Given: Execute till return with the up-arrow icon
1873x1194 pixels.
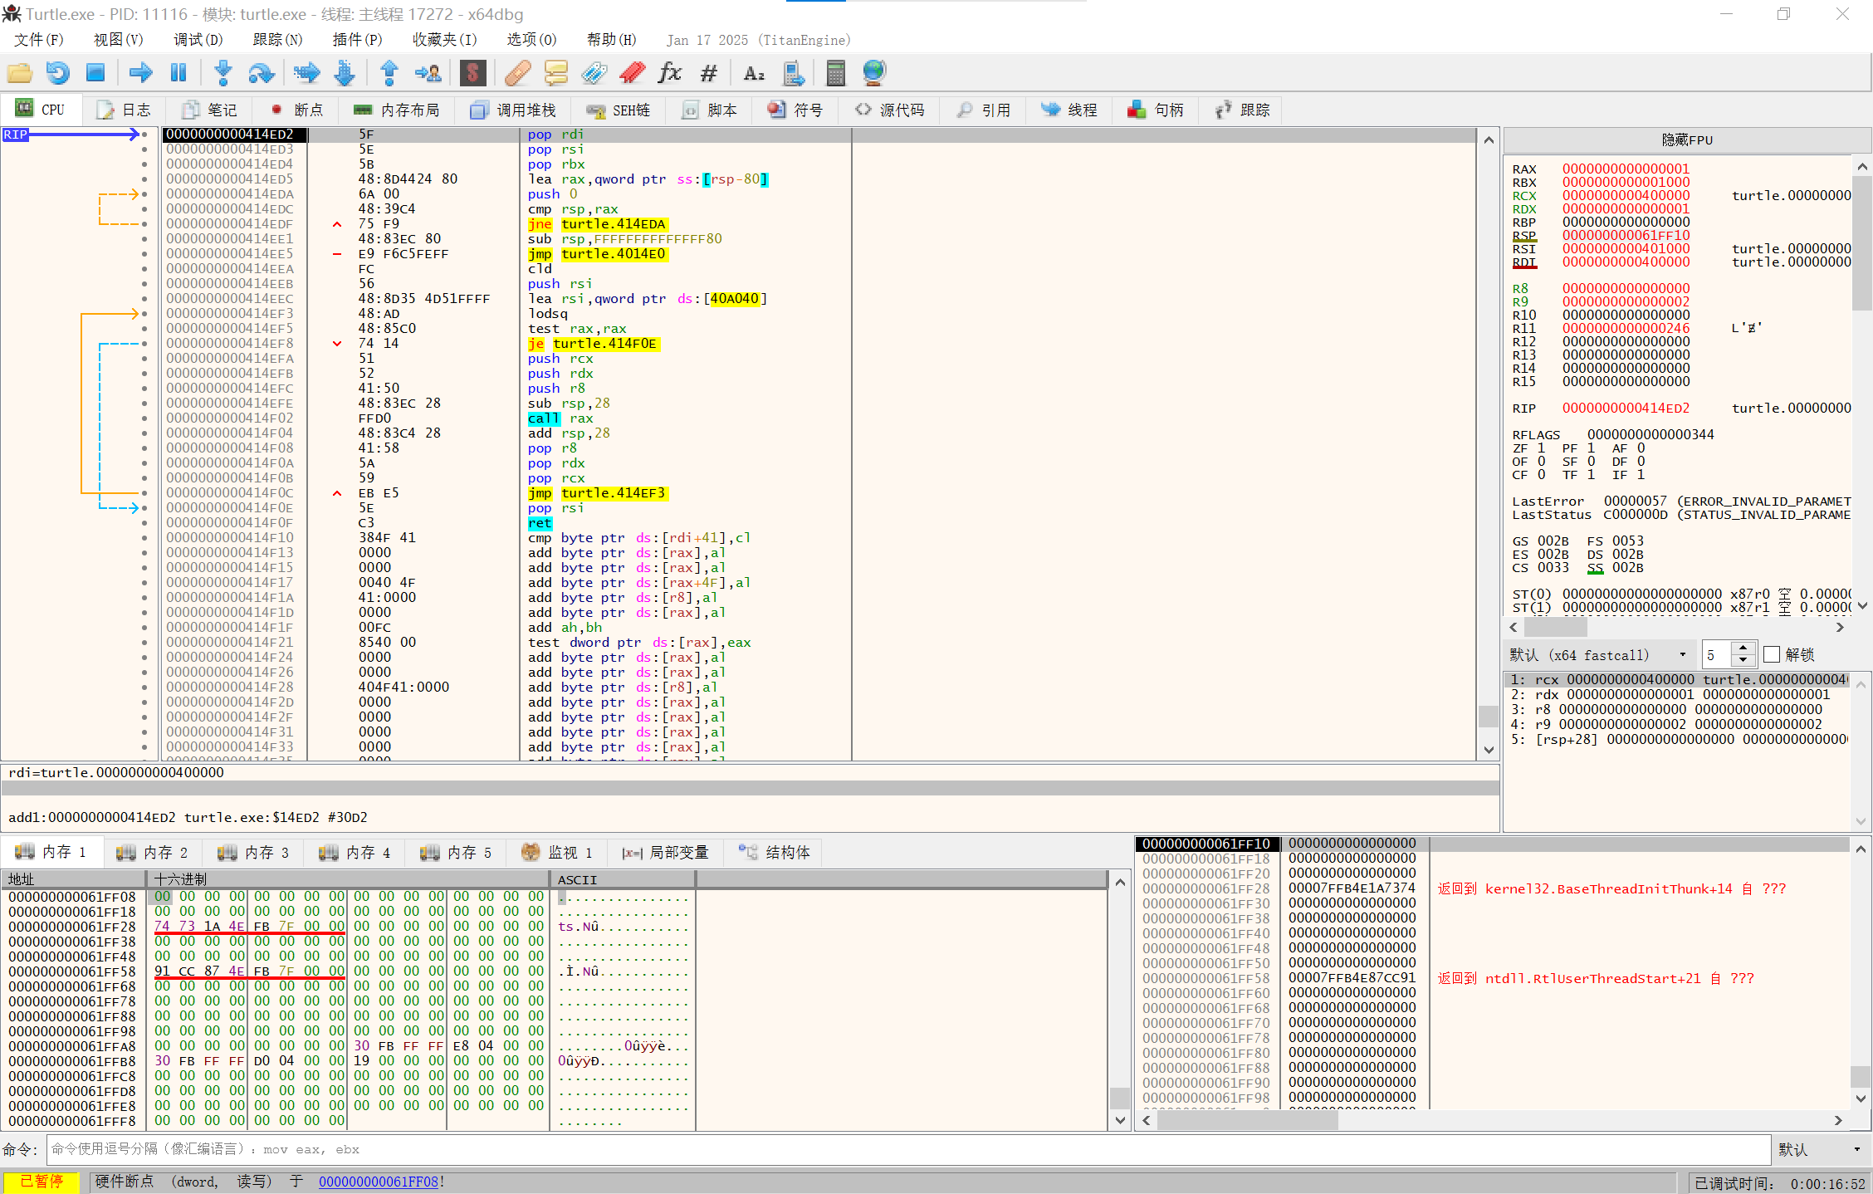Looking at the screenshot, I should pos(389,73).
